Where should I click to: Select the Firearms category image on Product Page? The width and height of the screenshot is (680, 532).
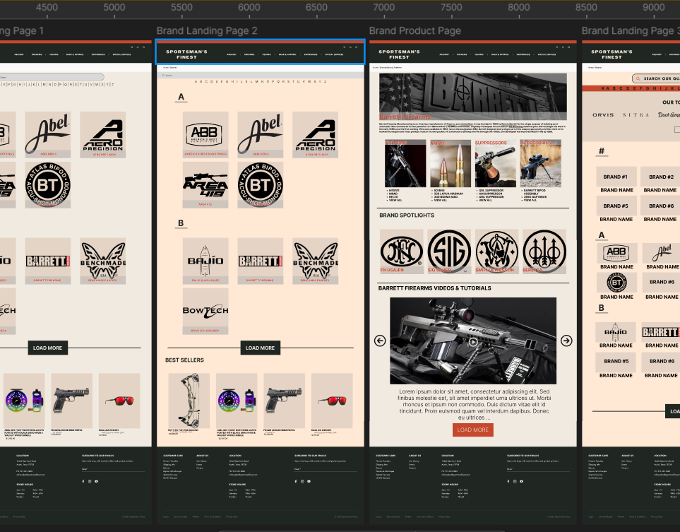pyautogui.click(x=405, y=164)
